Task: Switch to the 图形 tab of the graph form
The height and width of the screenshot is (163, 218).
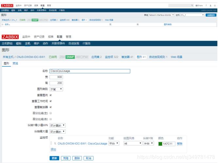Action: tap(7, 63)
